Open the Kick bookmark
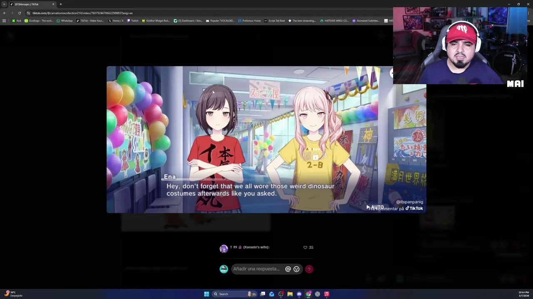This screenshot has width=533, height=299. click(17, 21)
